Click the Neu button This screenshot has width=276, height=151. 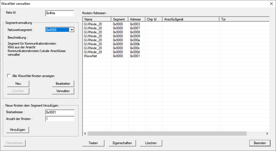(18, 83)
